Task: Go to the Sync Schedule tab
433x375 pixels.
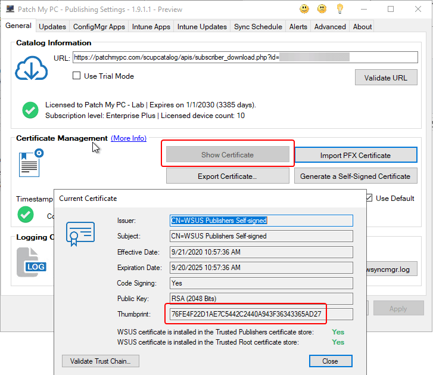Action: [258, 27]
